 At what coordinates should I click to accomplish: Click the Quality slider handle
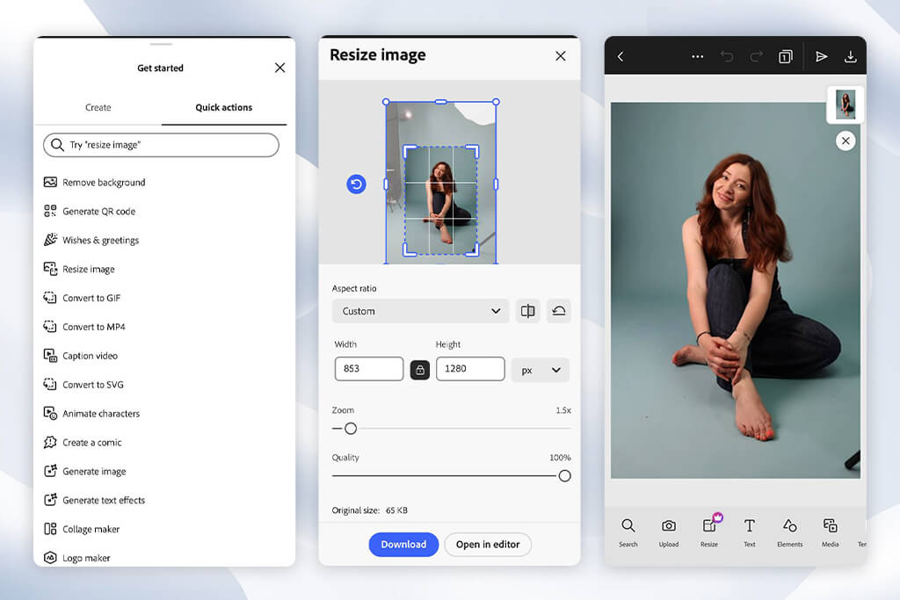tap(565, 475)
